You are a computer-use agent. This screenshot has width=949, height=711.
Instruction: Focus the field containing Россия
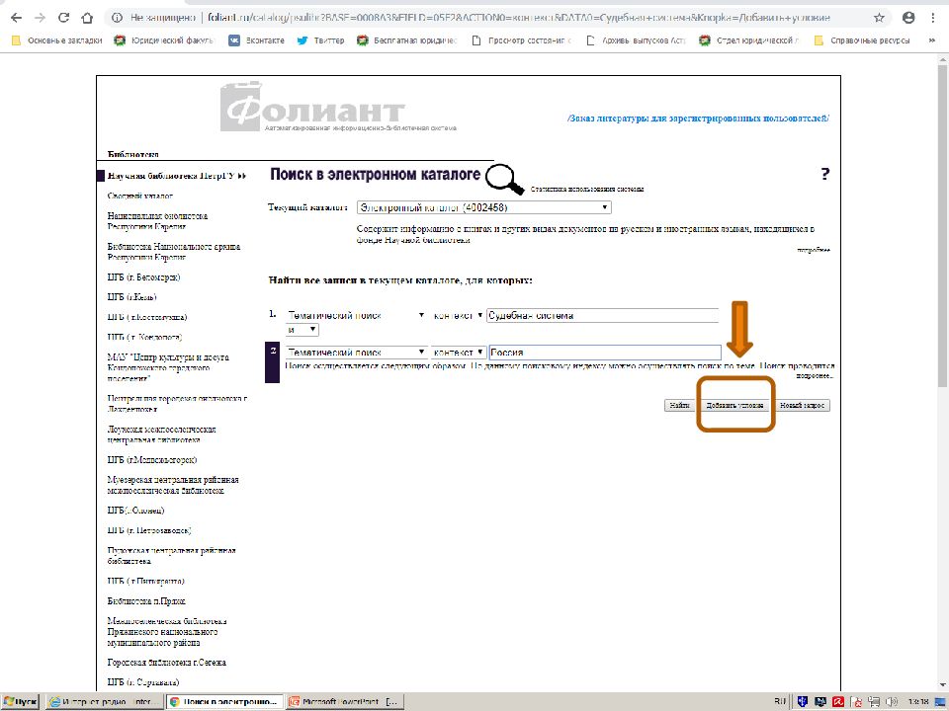click(604, 353)
